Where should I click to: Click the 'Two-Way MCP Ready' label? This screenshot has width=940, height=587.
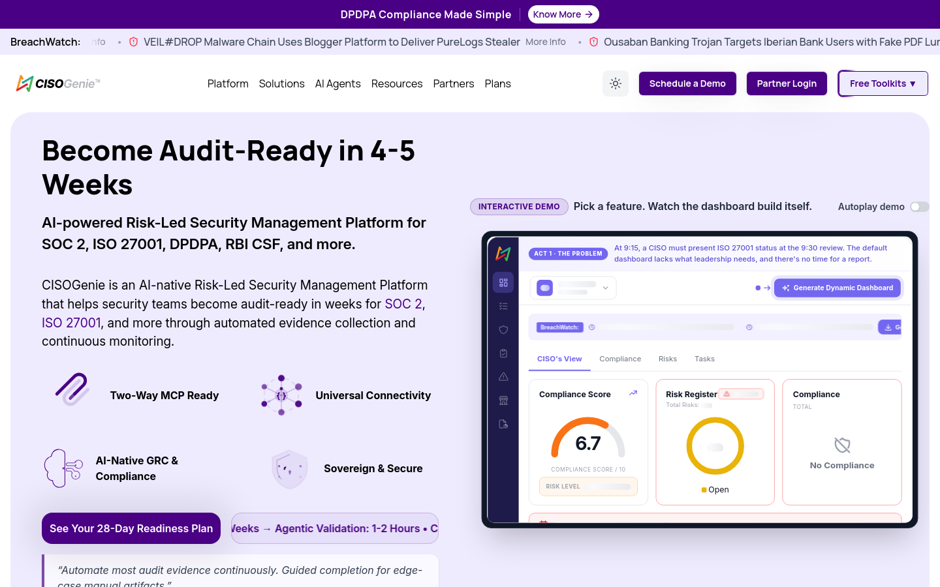164,395
